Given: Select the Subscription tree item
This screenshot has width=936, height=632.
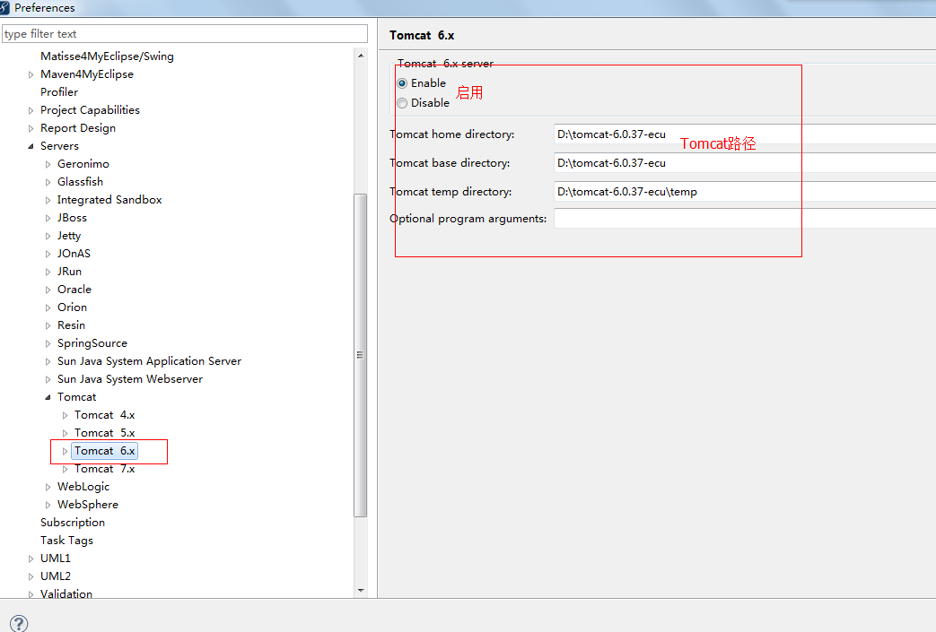Looking at the screenshot, I should pyautogui.click(x=73, y=523).
